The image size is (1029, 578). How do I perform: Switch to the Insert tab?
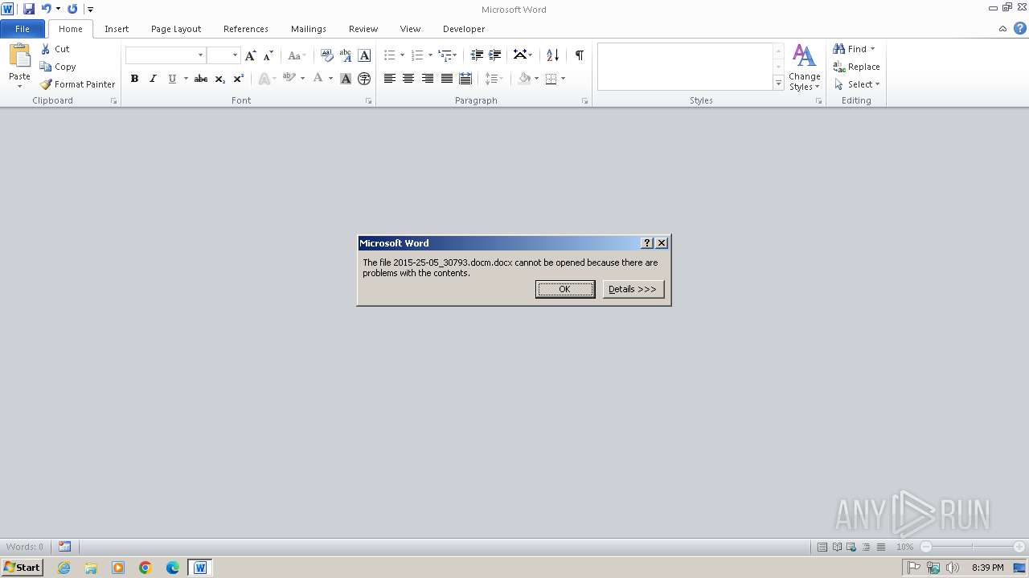point(117,29)
